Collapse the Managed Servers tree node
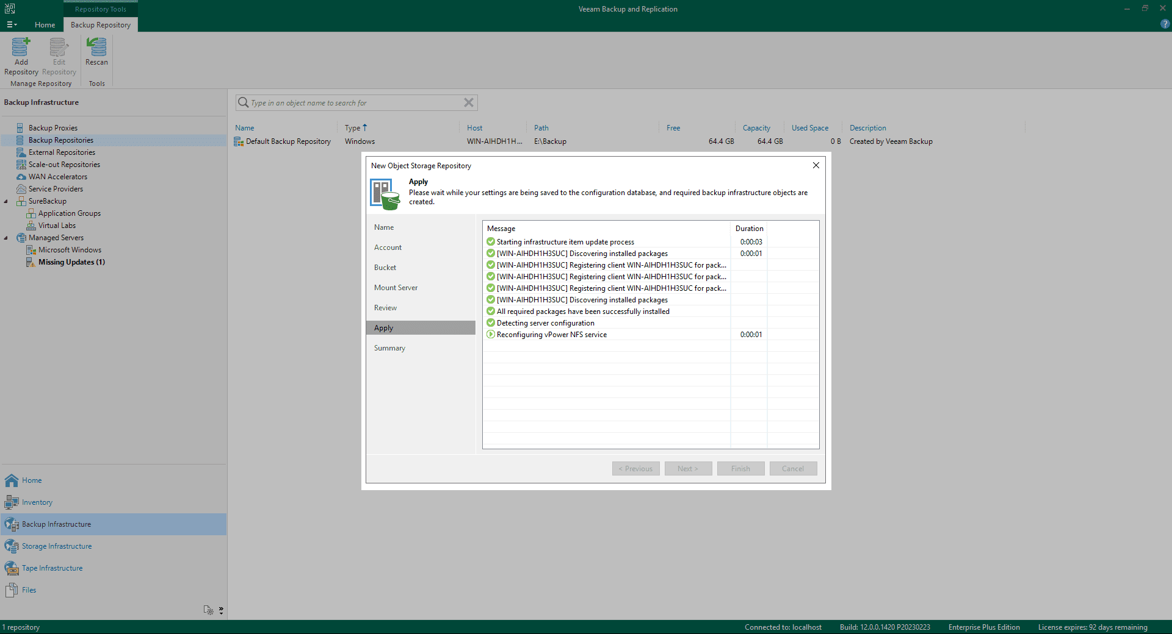Screen dimensions: 1172x634 pos(6,238)
